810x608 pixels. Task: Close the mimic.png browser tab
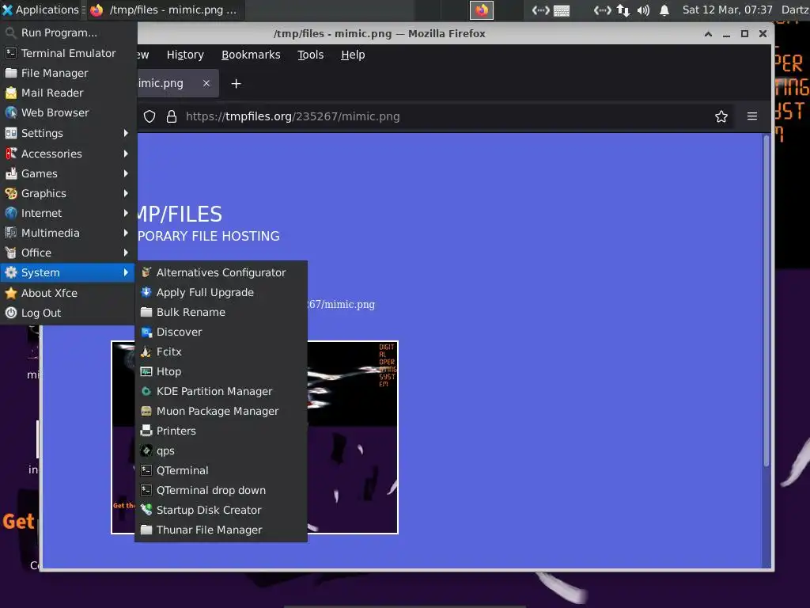click(x=206, y=83)
